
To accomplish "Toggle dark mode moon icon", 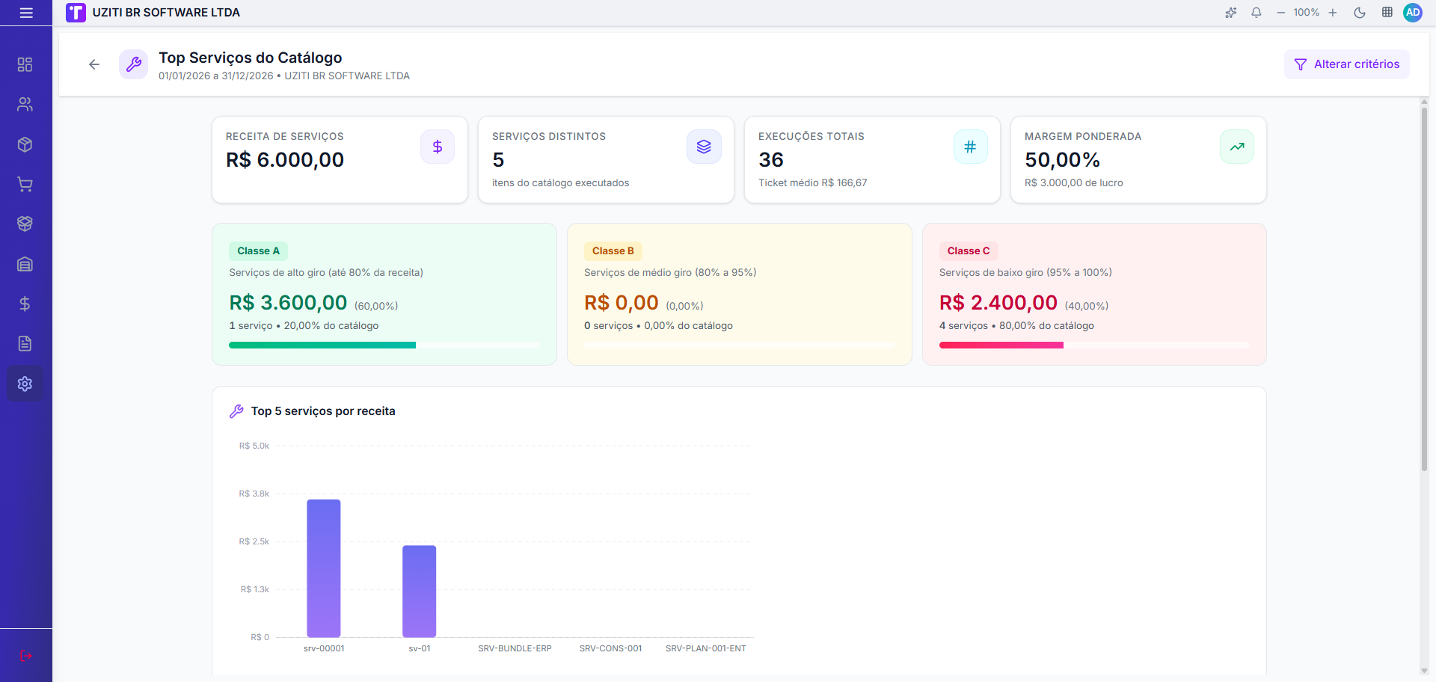I will (1360, 13).
